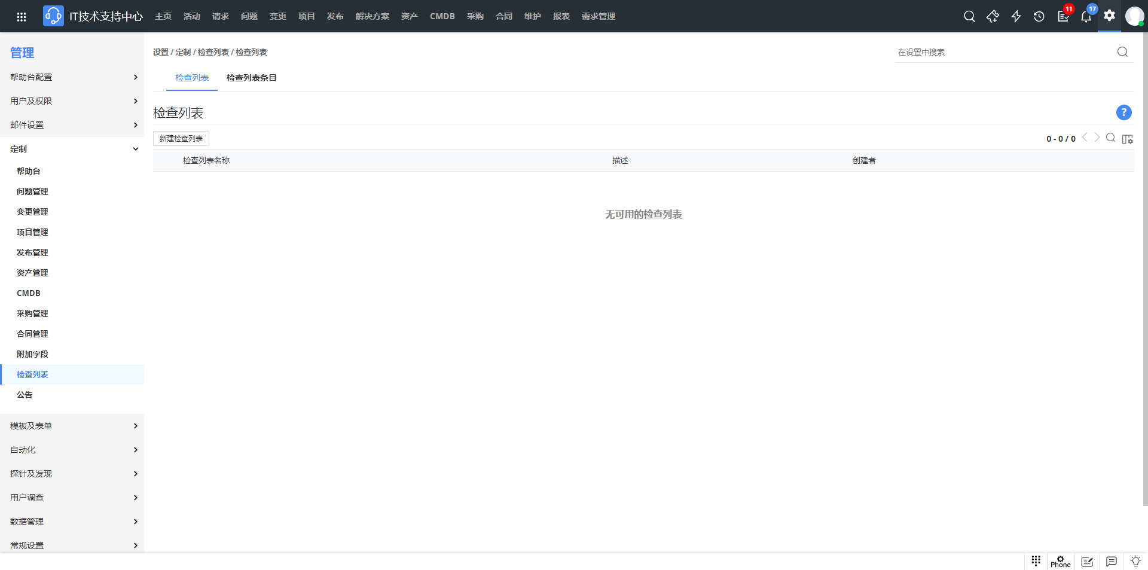Open recent history clock icon
Image resolution: width=1148 pixels, height=570 pixels.
click(x=1039, y=17)
